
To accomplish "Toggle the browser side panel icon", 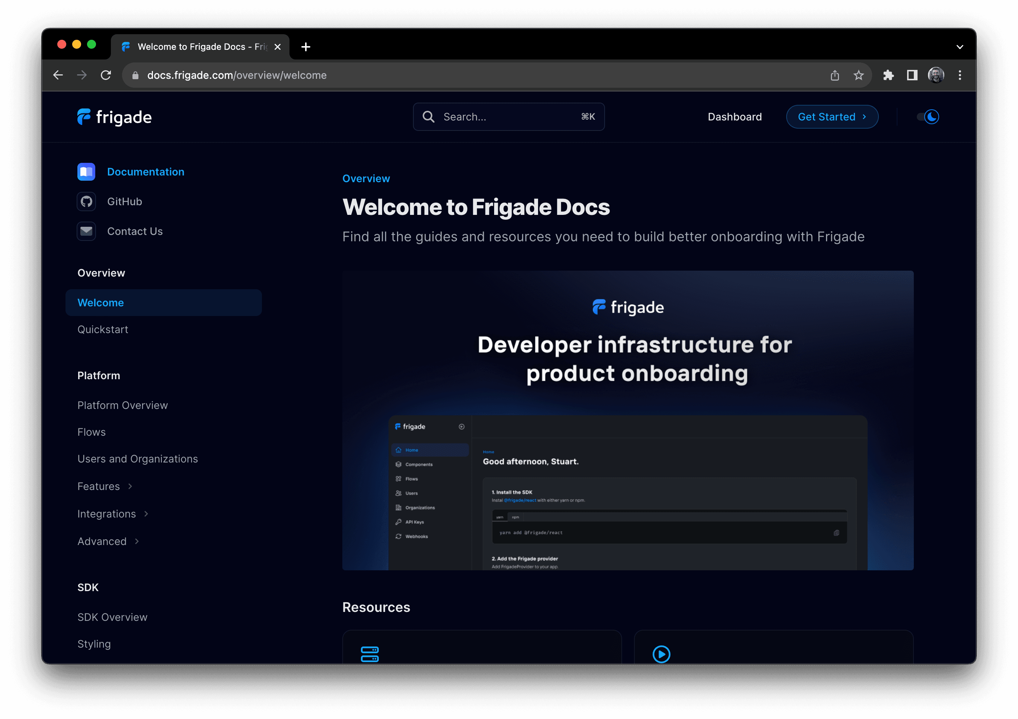I will pyautogui.click(x=912, y=75).
